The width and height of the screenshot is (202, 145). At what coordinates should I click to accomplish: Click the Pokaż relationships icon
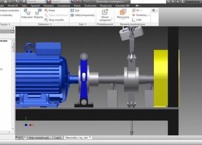(46, 10)
